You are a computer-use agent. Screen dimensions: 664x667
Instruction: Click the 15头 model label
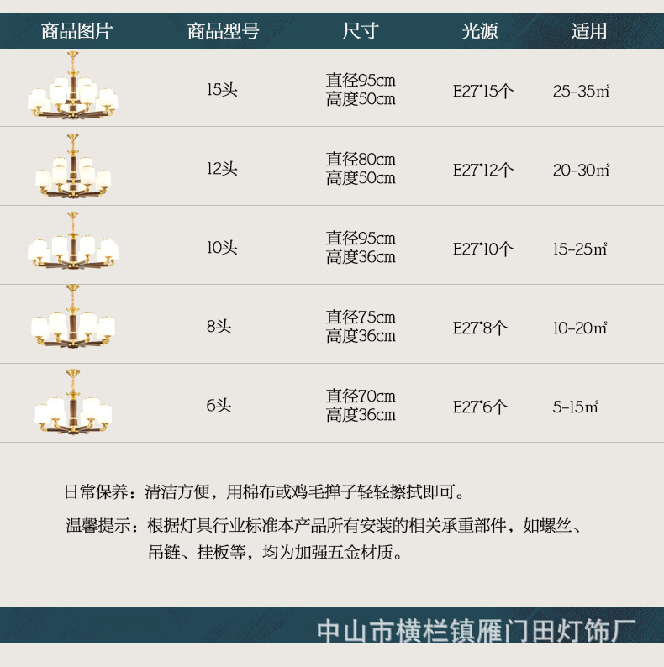tap(222, 90)
